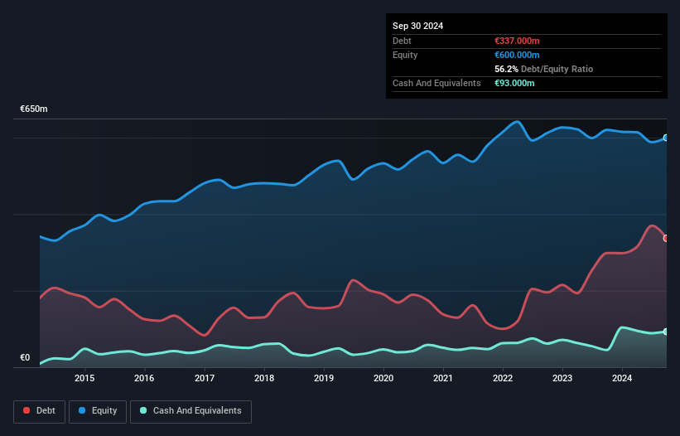Viewport: 680px width, 436px height.
Task: Toggle Cash And Equivalents legend button
Action: [190, 411]
